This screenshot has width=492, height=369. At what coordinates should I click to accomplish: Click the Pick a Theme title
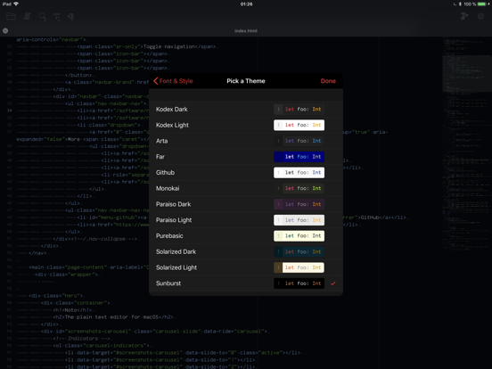click(246, 81)
